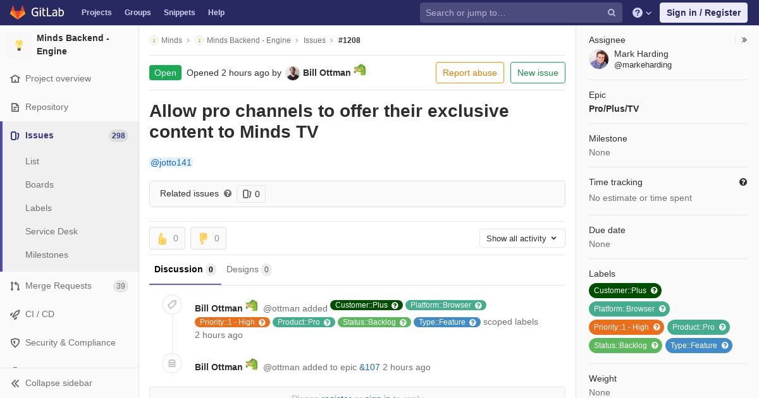Click the thumbs down reaction button

208,238
